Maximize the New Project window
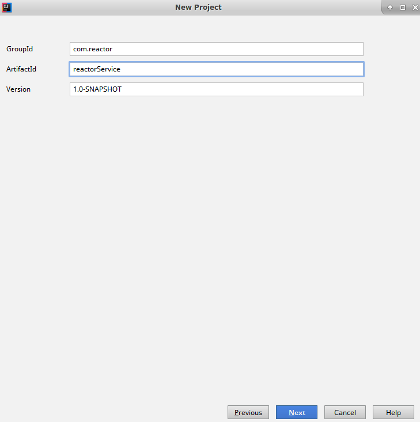Image resolution: width=420 pixels, height=422 pixels. pos(403,7)
